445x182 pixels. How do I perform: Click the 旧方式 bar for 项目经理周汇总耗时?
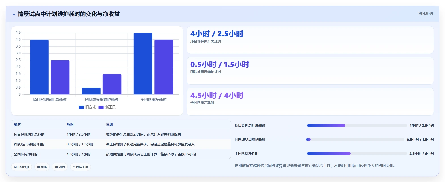coord(39,67)
